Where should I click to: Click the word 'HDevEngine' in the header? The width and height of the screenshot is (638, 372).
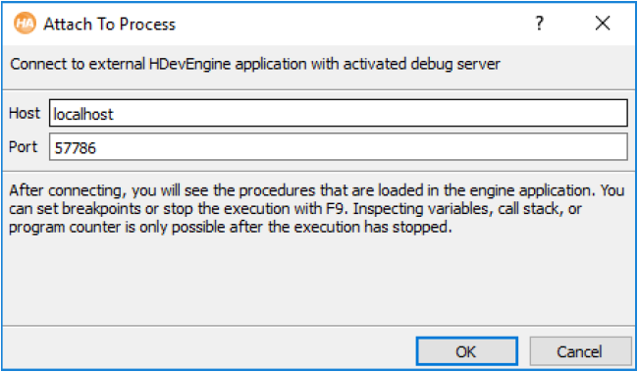tap(189, 64)
